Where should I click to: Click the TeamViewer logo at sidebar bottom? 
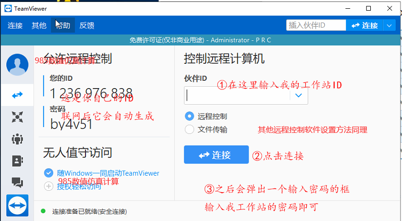pos(18,205)
